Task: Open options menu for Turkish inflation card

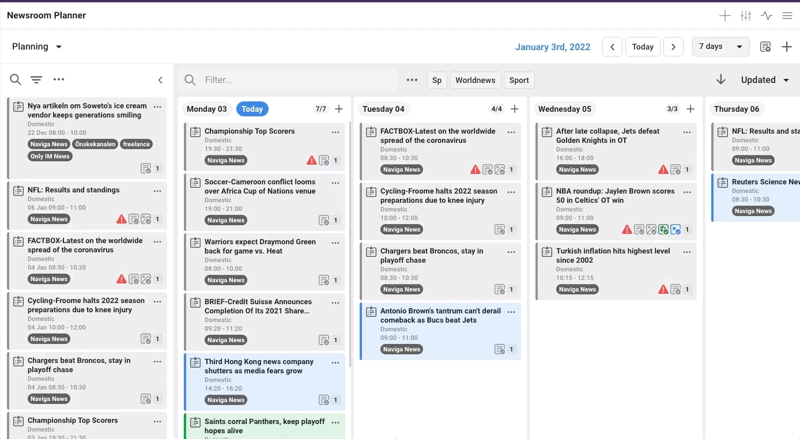Action: (x=686, y=252)
